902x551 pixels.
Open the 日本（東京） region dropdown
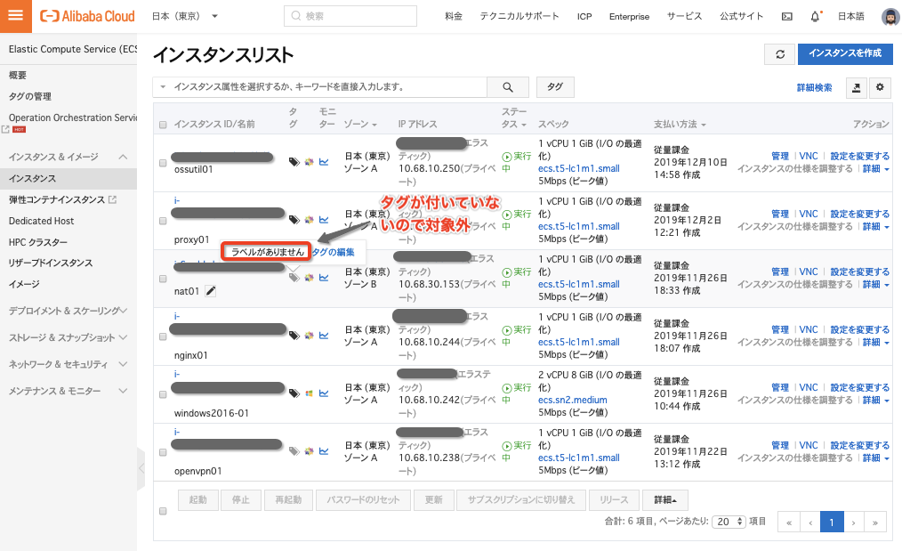[x=185, y=16]
